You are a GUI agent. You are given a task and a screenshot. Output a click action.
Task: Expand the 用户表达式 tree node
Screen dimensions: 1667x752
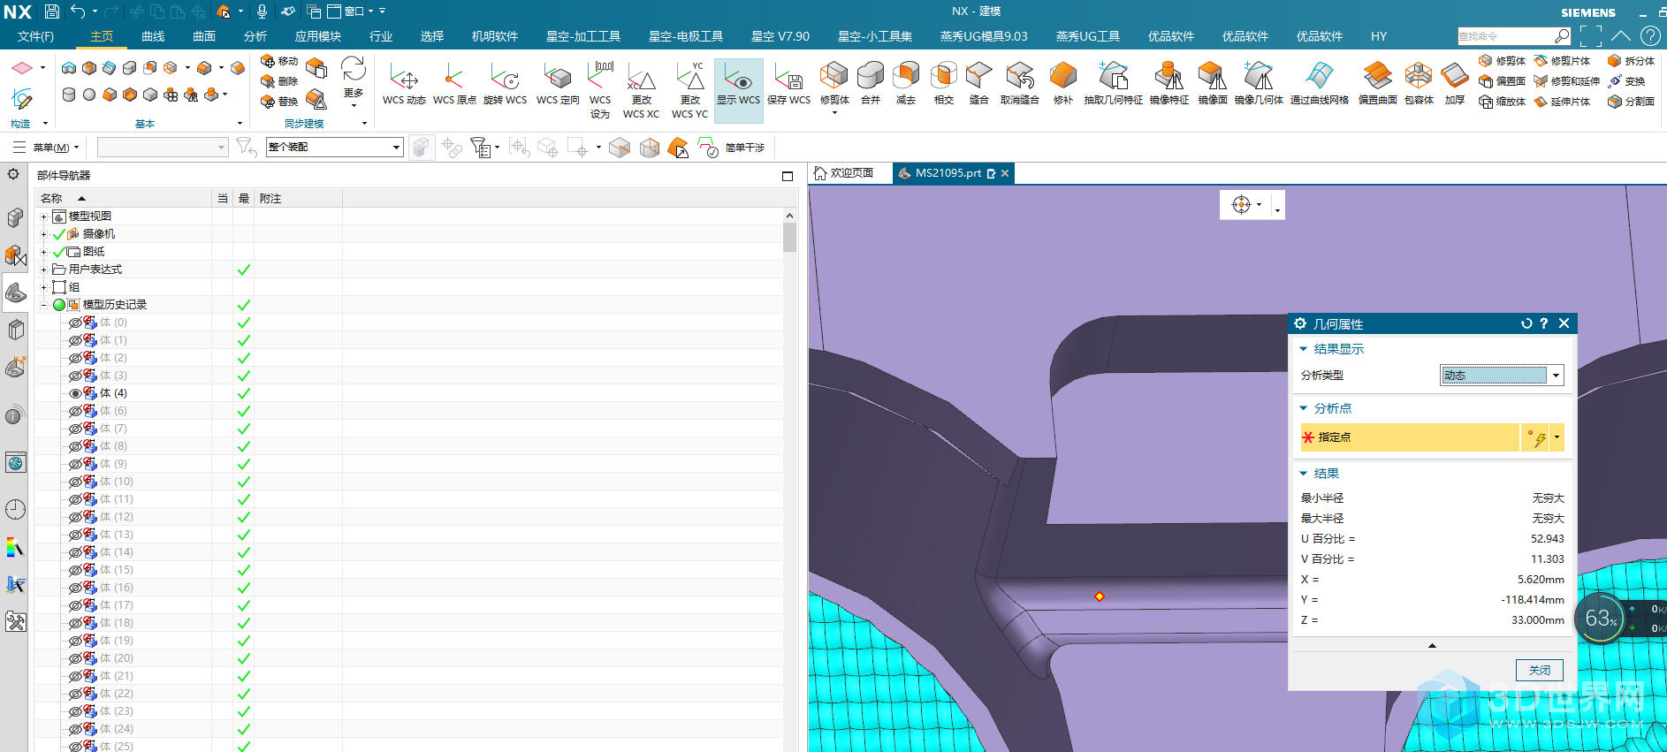pyautogui.click(x=43, y=270)
